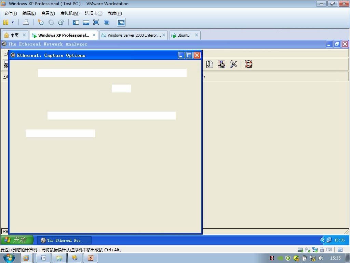
Task: Click the greyed camera device status icon
Action: [x=329, y=250]
